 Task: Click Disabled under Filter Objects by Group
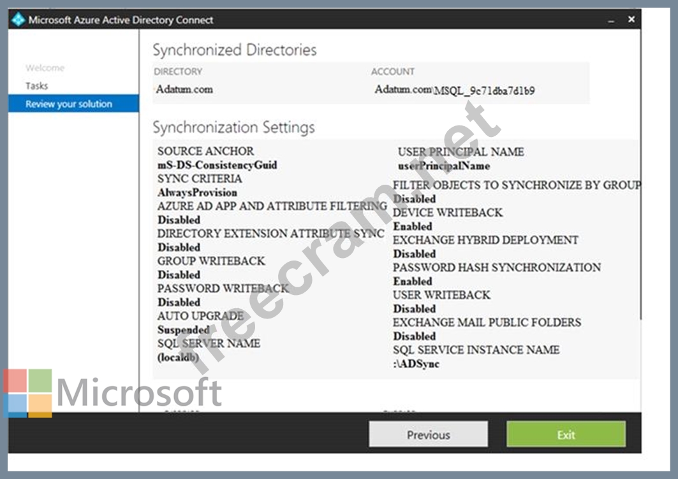(414, 199)
